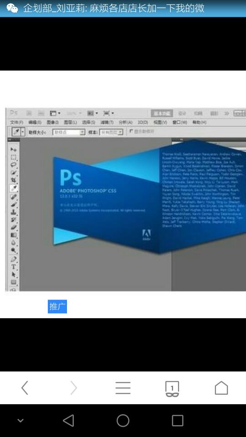
Task: Open the 帮助(H) menu
Action: click(200, 122)
